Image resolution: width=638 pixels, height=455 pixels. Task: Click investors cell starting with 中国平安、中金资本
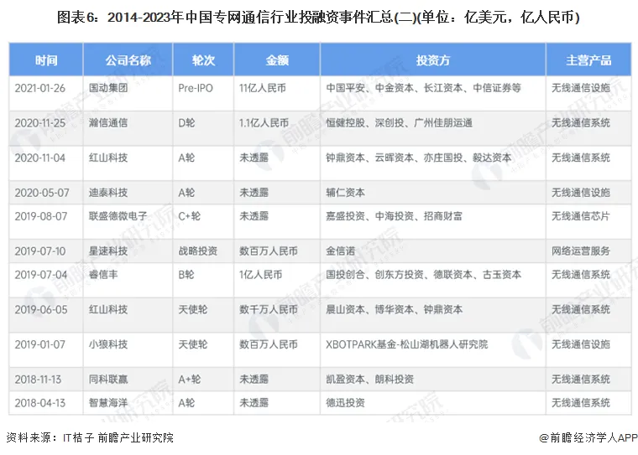(423, 88)
